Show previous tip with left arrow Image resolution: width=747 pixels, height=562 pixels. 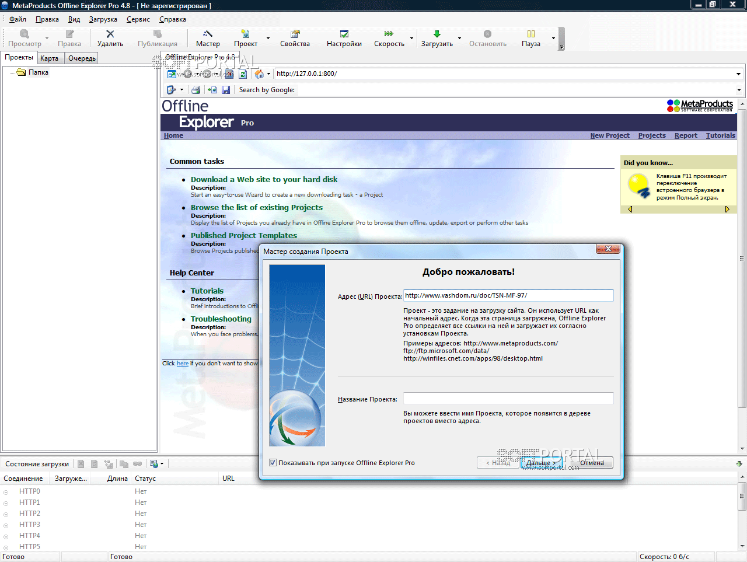(630, 209)
